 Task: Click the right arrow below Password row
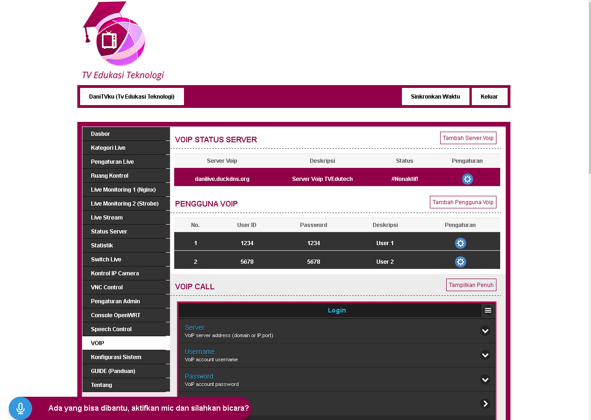click(x=485, y=404)
